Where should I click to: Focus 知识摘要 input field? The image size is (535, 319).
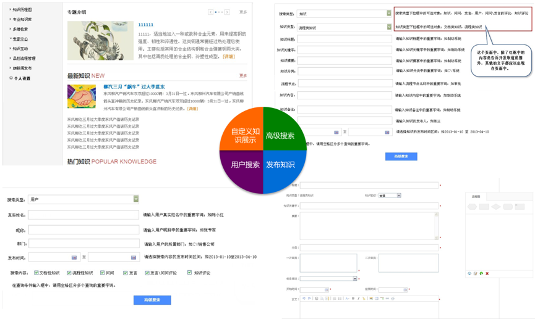[345, 60]
